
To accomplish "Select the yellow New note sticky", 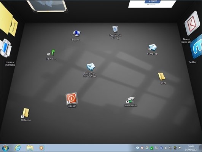I will point(14,27).
